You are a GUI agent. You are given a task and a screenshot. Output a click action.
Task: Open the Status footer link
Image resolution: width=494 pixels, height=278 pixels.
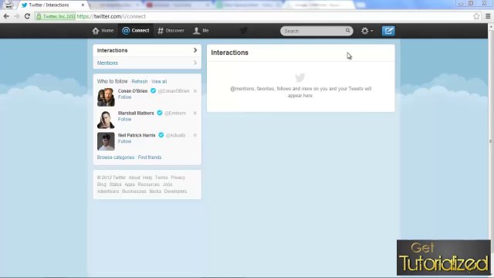point(115,185)
